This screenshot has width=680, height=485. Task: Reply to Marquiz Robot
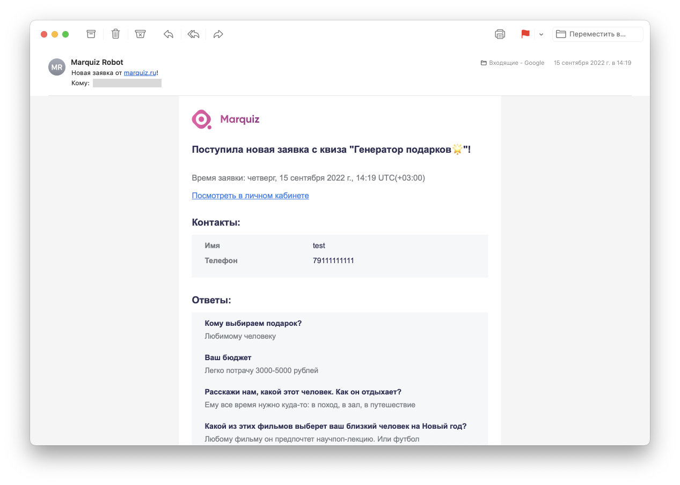(168, 34)
